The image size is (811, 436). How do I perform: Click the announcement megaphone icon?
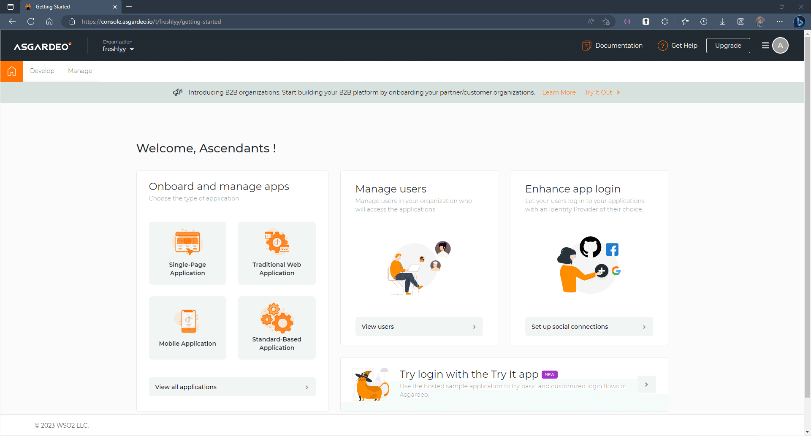click(178, 92)
